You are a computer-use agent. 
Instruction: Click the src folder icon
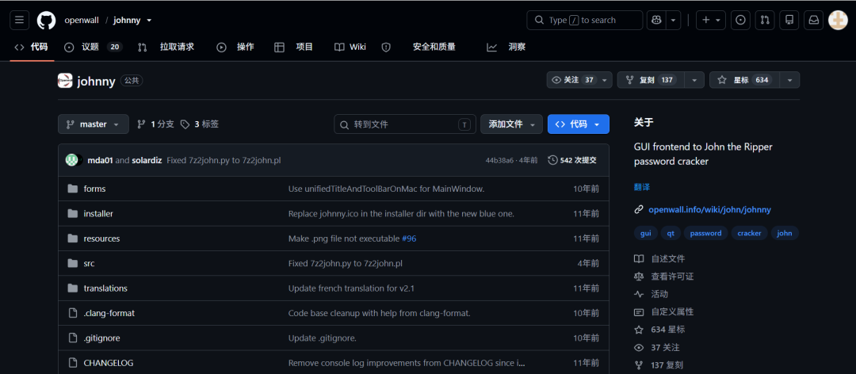click(73, 263)
